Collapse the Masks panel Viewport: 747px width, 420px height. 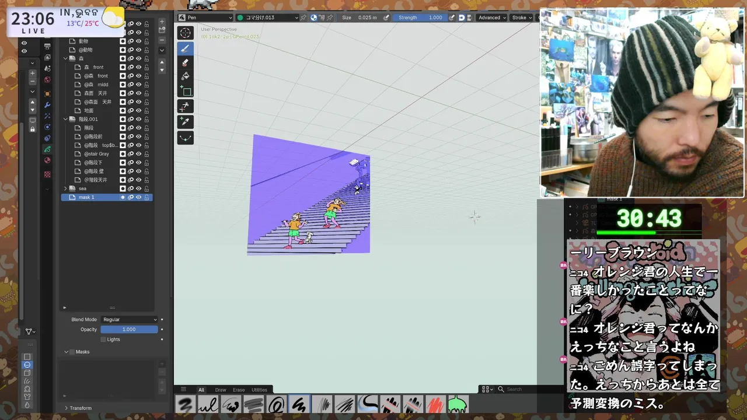click(x=66, y=352)
